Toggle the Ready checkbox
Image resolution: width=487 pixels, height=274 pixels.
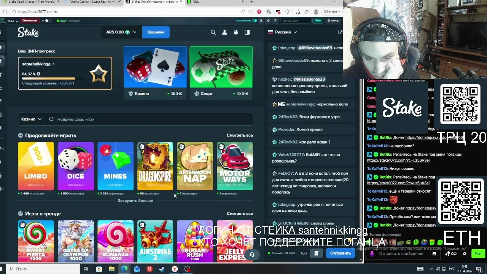pyautogui.click(x=57, y=21)
